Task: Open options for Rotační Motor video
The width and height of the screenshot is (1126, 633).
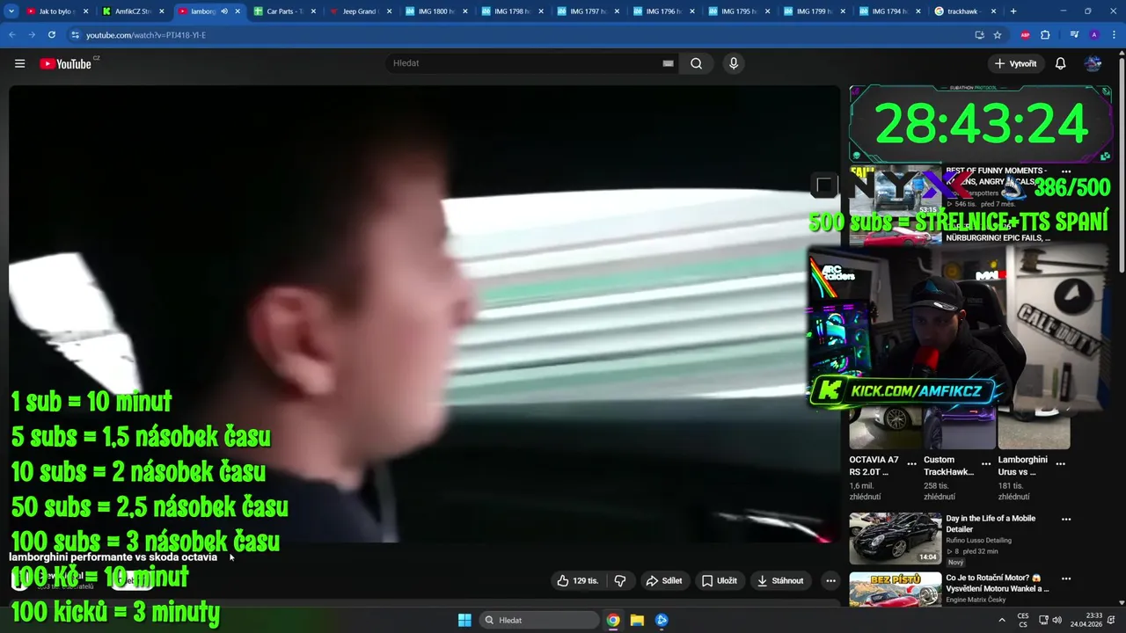Action: pos(1066,578)
